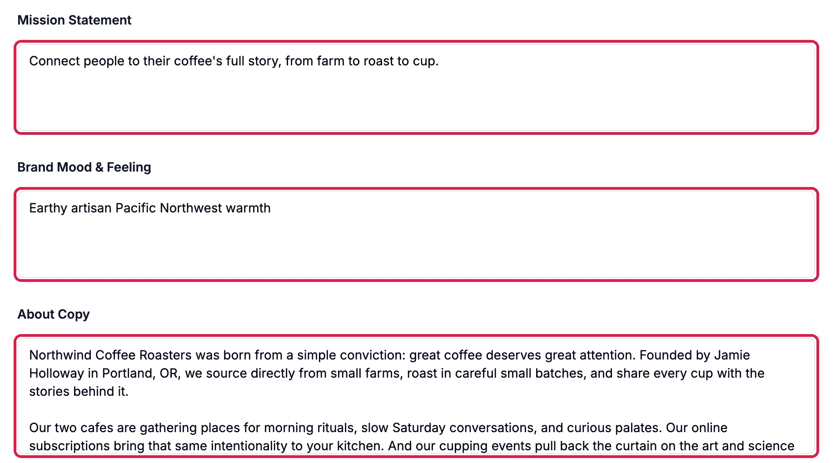The image size is (836, 463).
Task: Focus the Brand Mood & Feeling field
Action: 416,234
